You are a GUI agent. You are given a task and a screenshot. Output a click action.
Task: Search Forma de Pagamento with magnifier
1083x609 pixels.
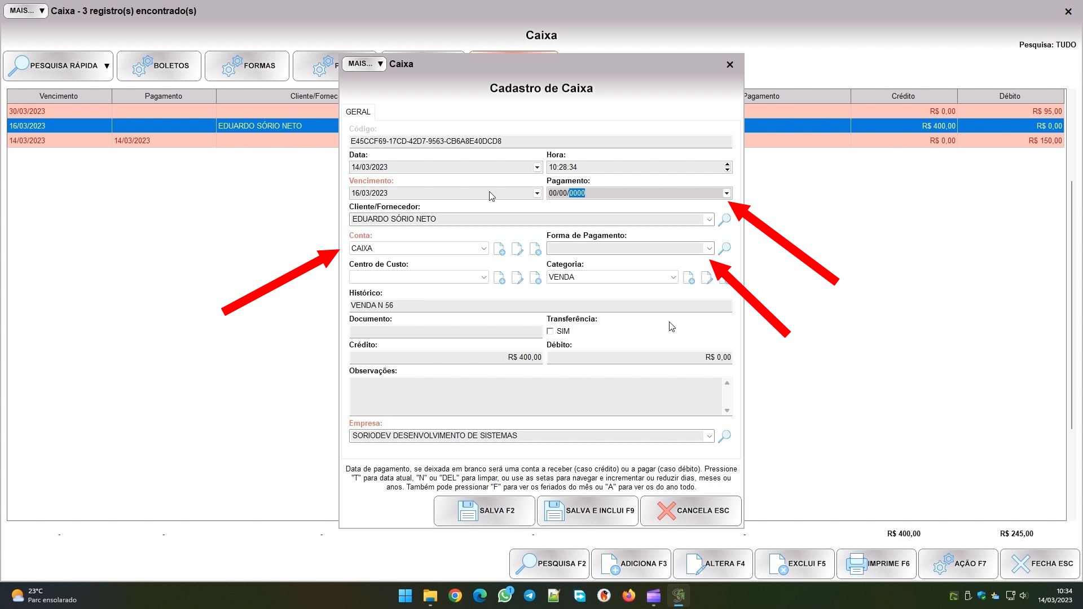click(x=724, y=249)
